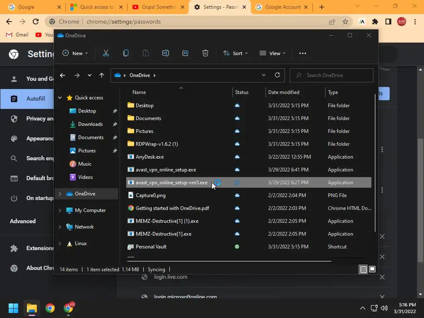424x318 pixels.
Task: Click the horizontal scrollbar in file list
Action: (x=229, y=261)
